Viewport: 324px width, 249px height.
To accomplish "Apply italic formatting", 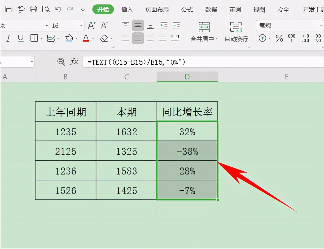I will tap(8, 38).
